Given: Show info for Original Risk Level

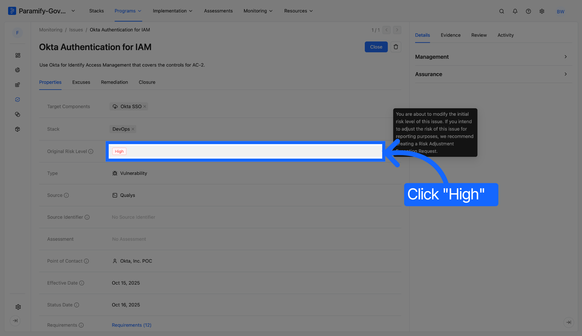Looking at the screenshot, I should tap(91, 152).
